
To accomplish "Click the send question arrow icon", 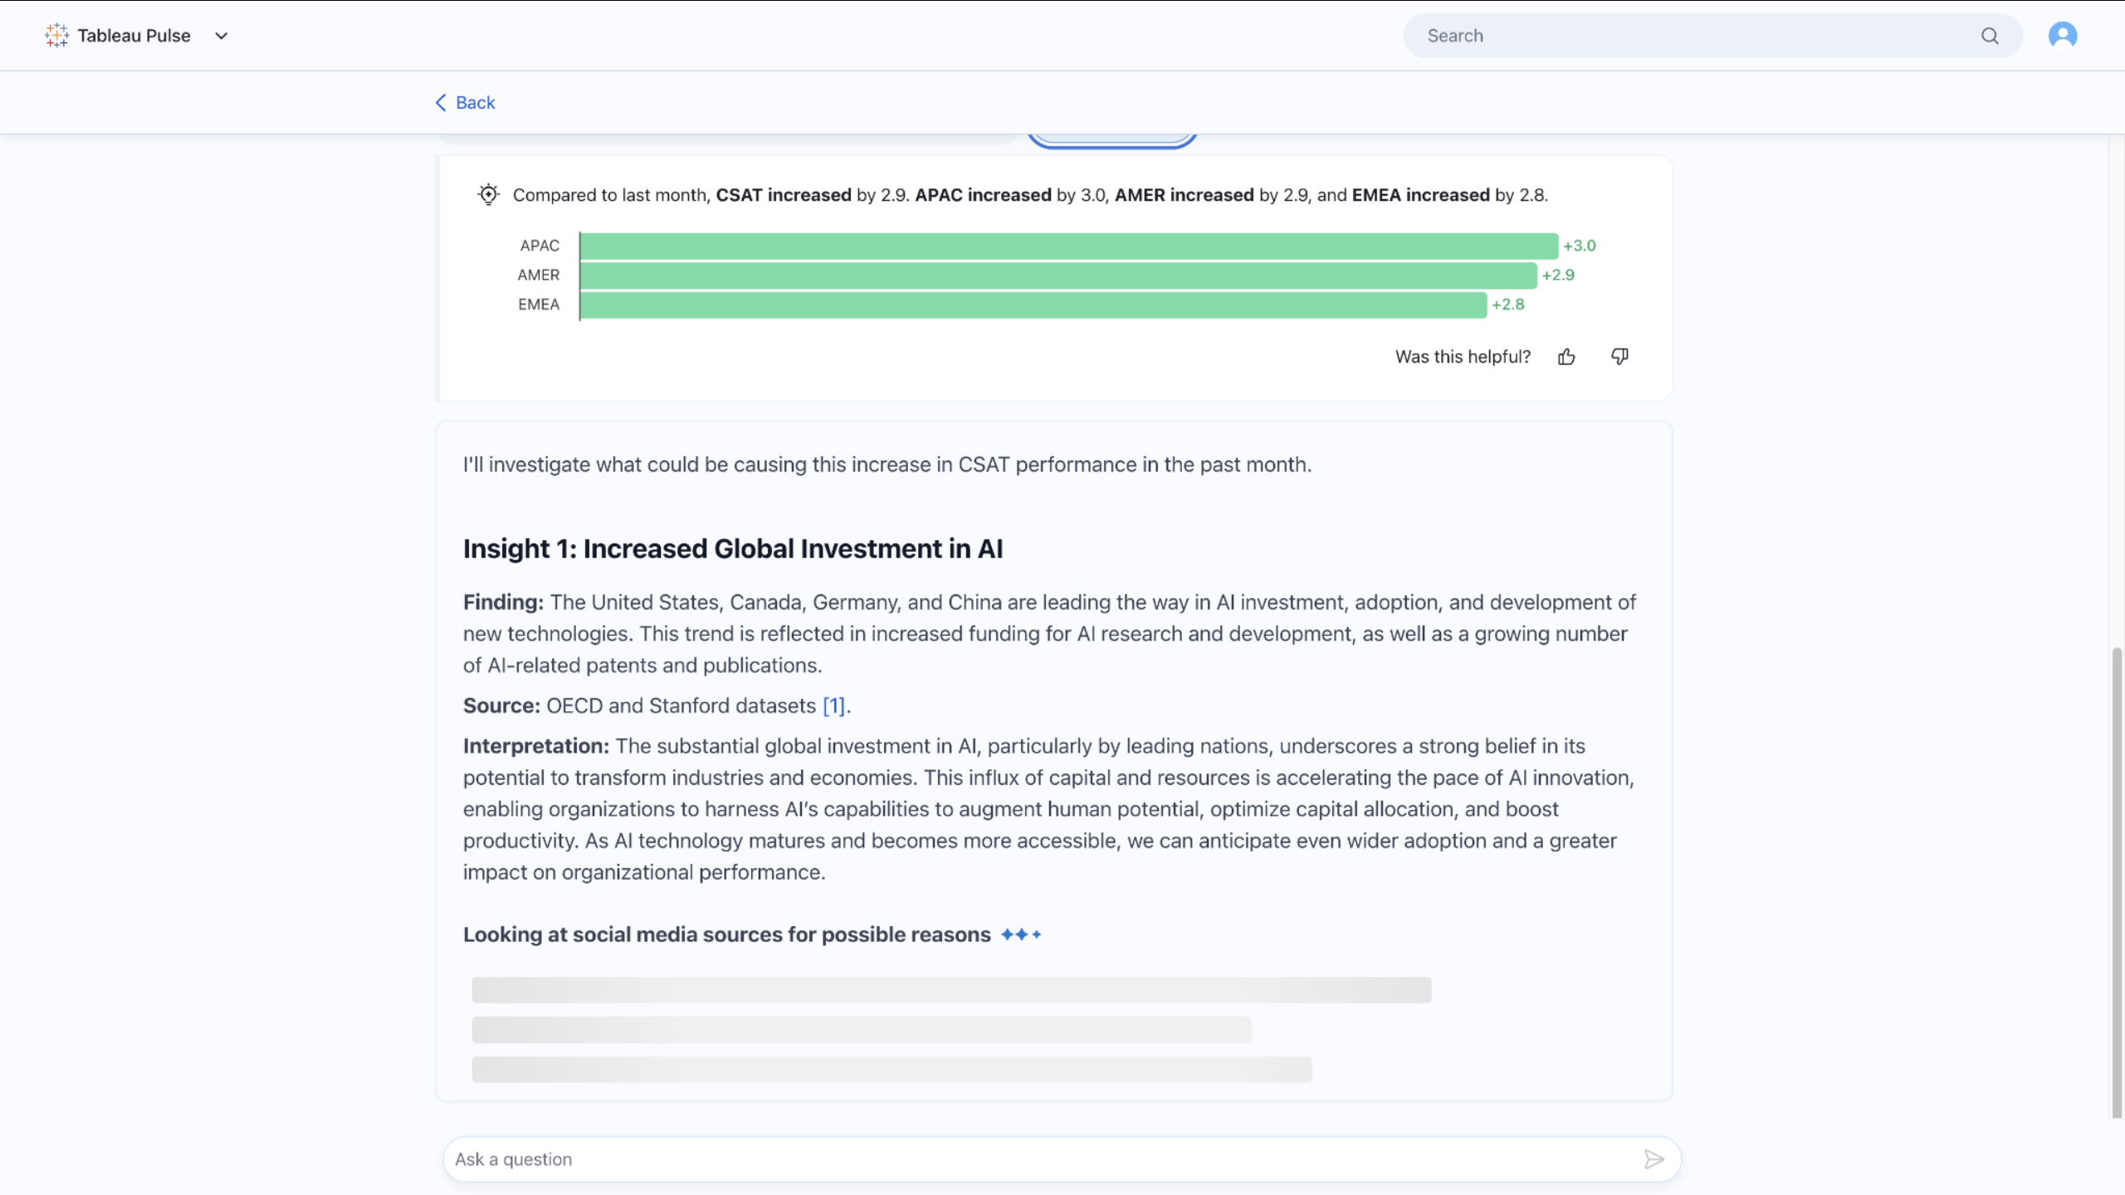I will point(1654,1159).
